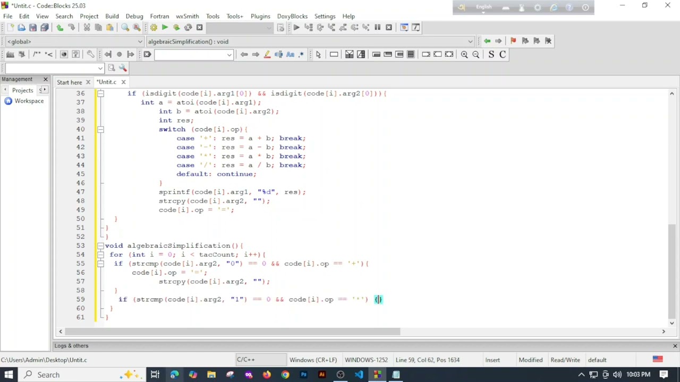
Task: Collapse the algebraicSimplification function fold at line 53
Action: pos(100,246)
